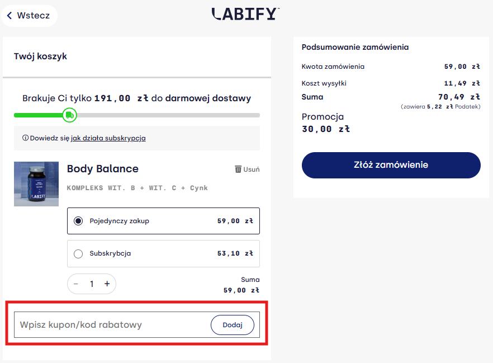Screen dimensions: 493x363
Task: Increase quantity with plus icon
Action: pos(107,284)
